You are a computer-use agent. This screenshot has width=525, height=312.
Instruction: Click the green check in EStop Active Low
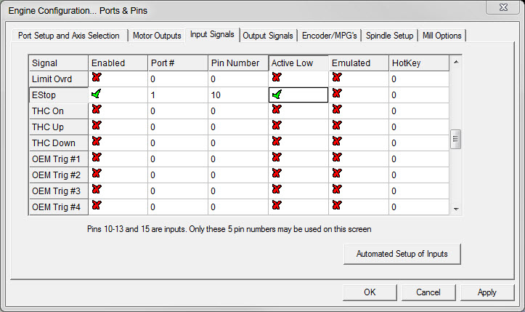[277, 94]
